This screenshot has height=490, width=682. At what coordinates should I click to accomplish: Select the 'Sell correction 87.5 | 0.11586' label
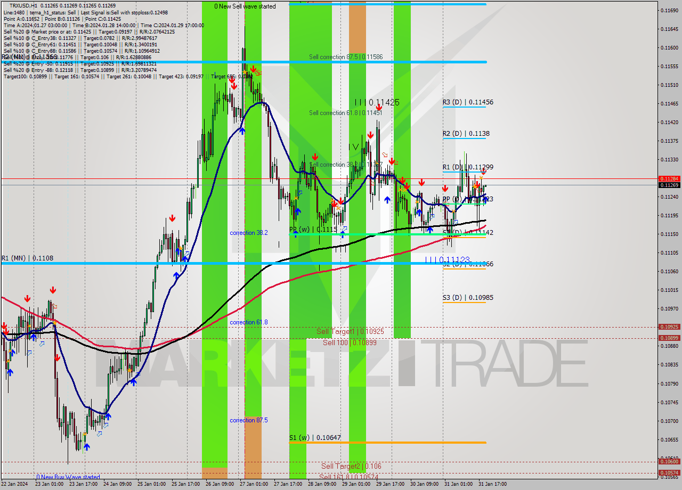(346, 56)
